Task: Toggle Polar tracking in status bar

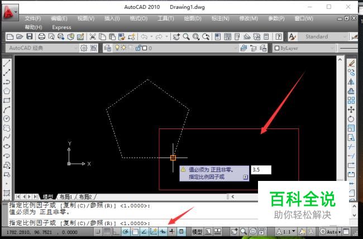Action: pos(126,231)
